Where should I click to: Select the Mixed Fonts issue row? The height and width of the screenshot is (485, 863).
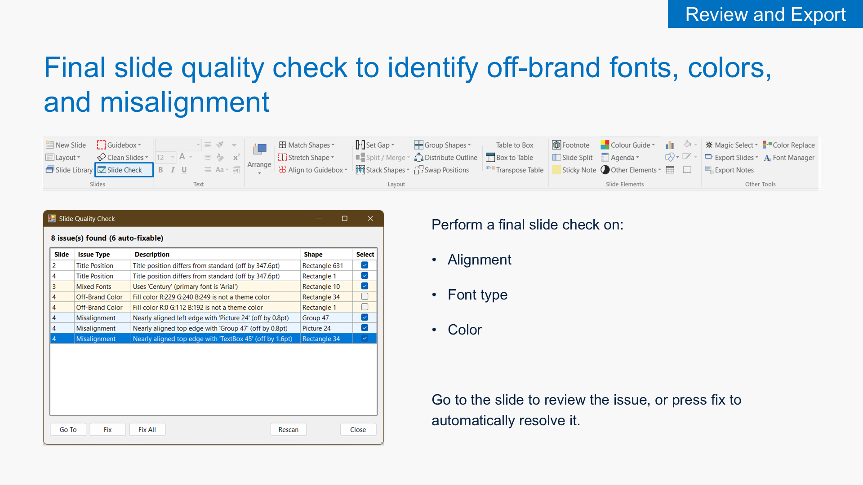pyautogui.click(x=214, y=286)
